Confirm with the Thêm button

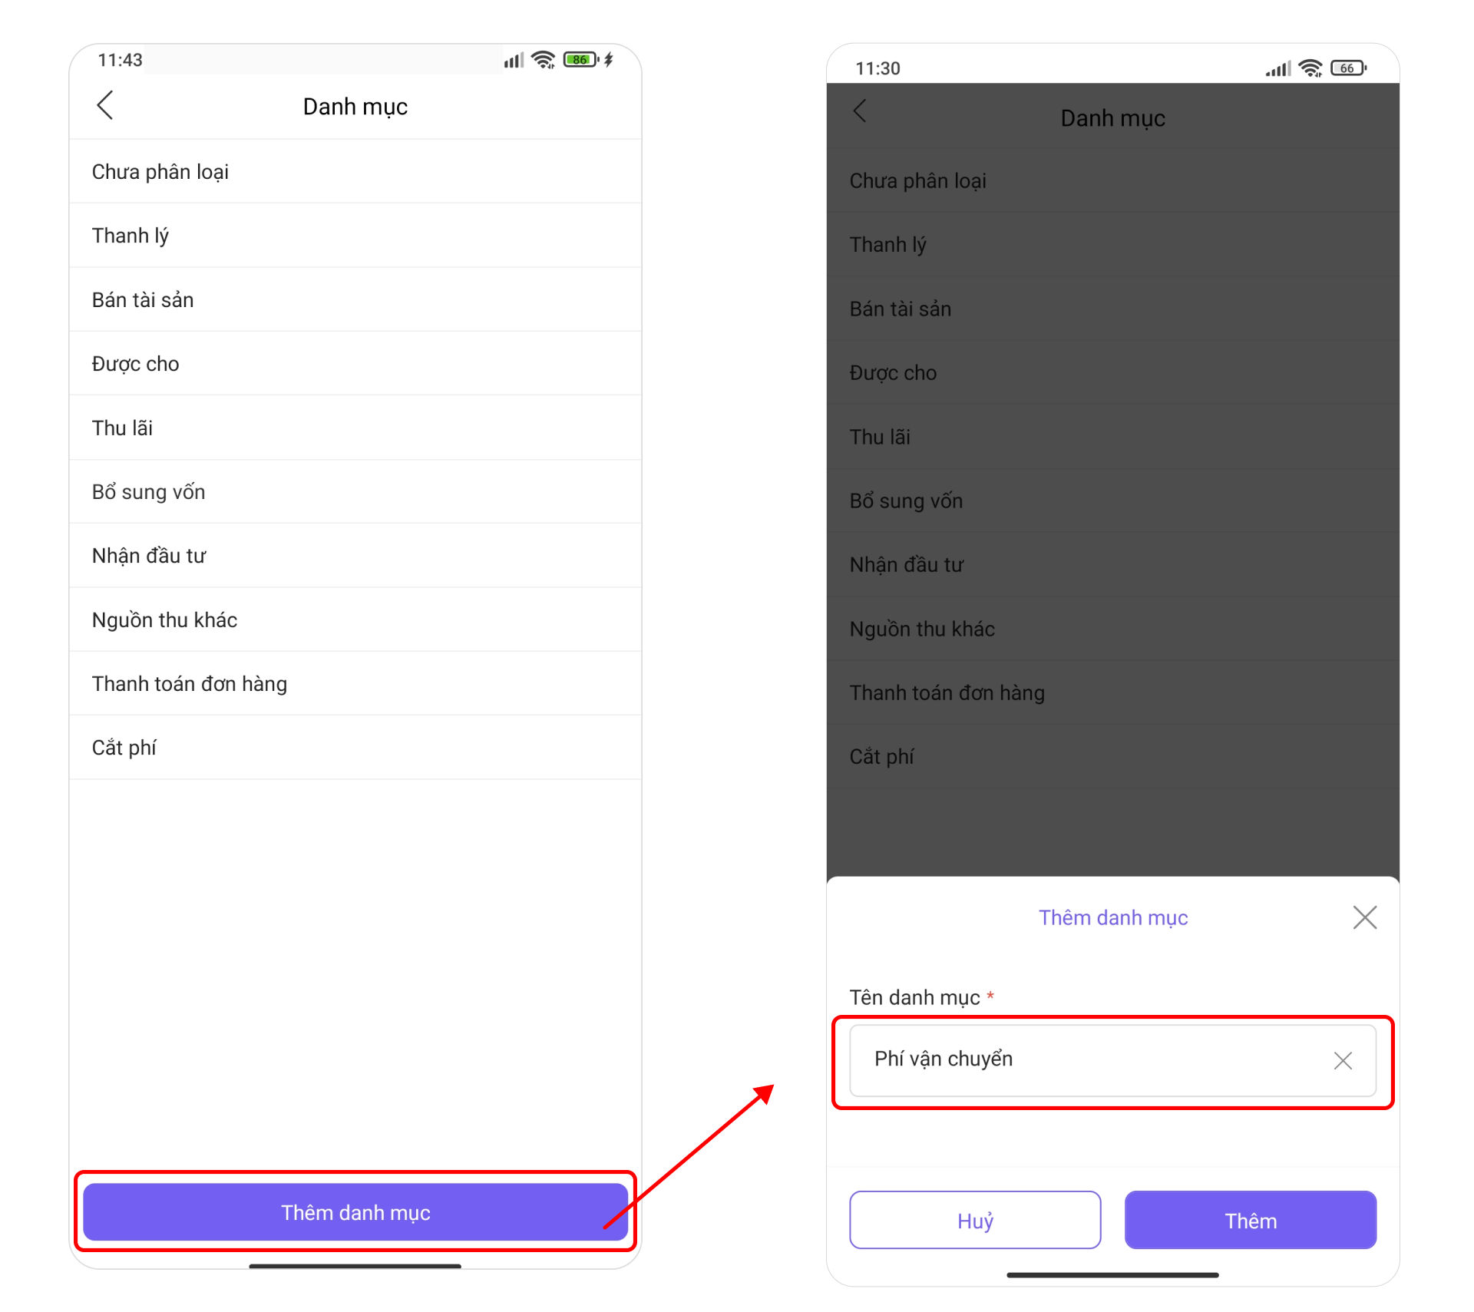pos(1250,1220)
